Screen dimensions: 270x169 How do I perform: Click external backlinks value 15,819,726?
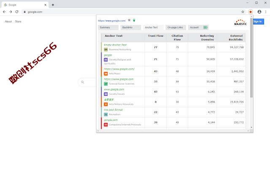click(x=237, y=102)
